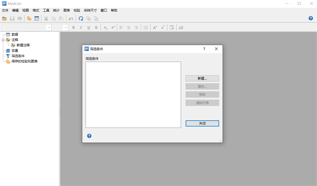Open the 采样尺寸 menu
This screenshot has width=317, height=186.
tap(90, 10)
